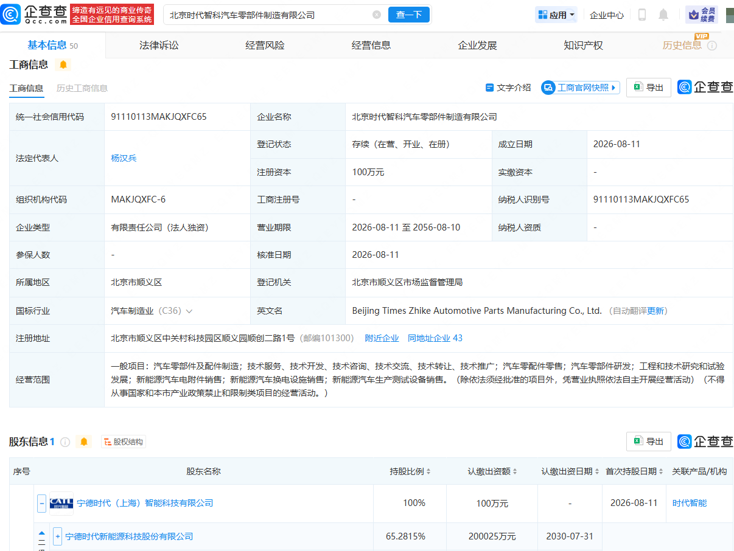Clear the company search field

click(377, 15)
